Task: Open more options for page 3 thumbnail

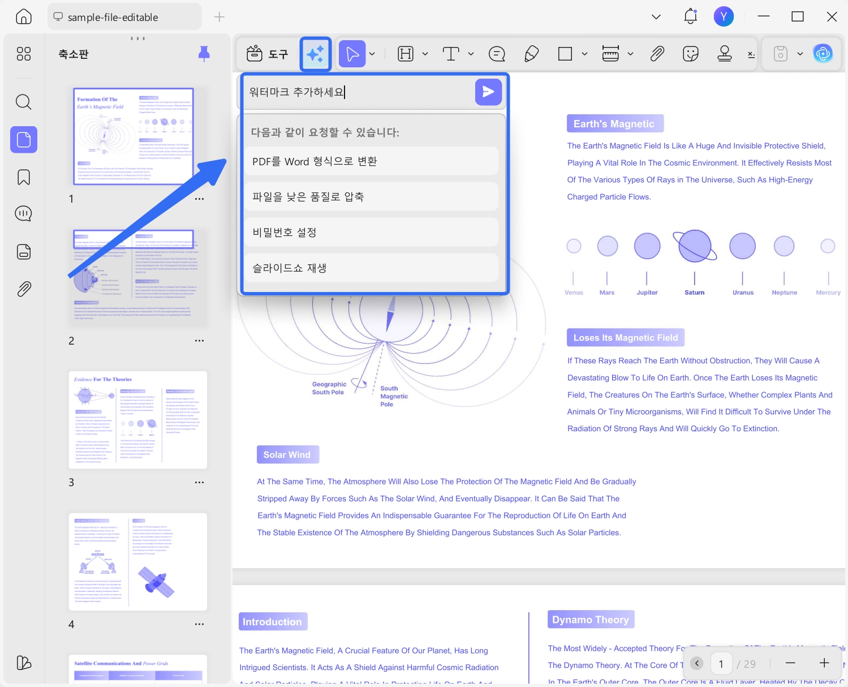Action: click(199, 483)
